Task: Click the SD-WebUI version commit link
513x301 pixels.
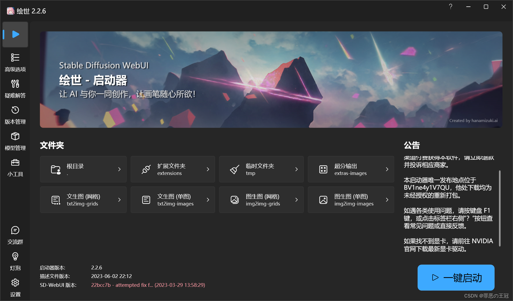Action: tap(148, 285)
